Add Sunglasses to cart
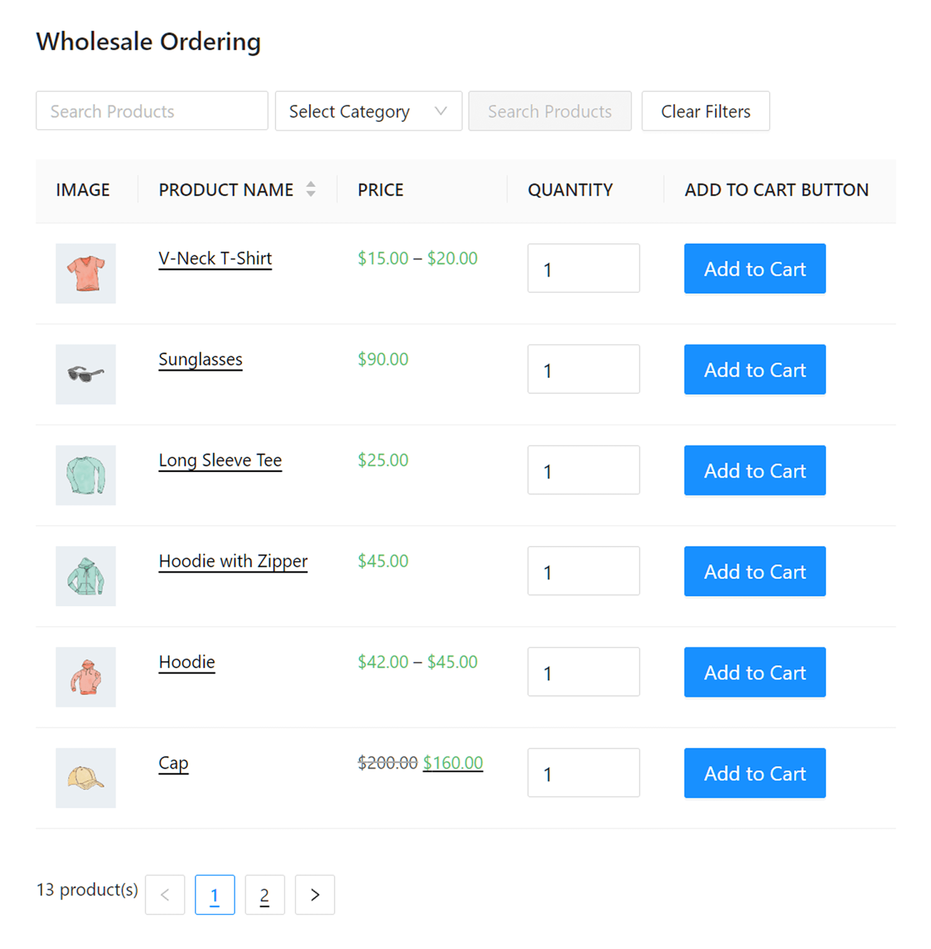 click(x=754, y=369)
